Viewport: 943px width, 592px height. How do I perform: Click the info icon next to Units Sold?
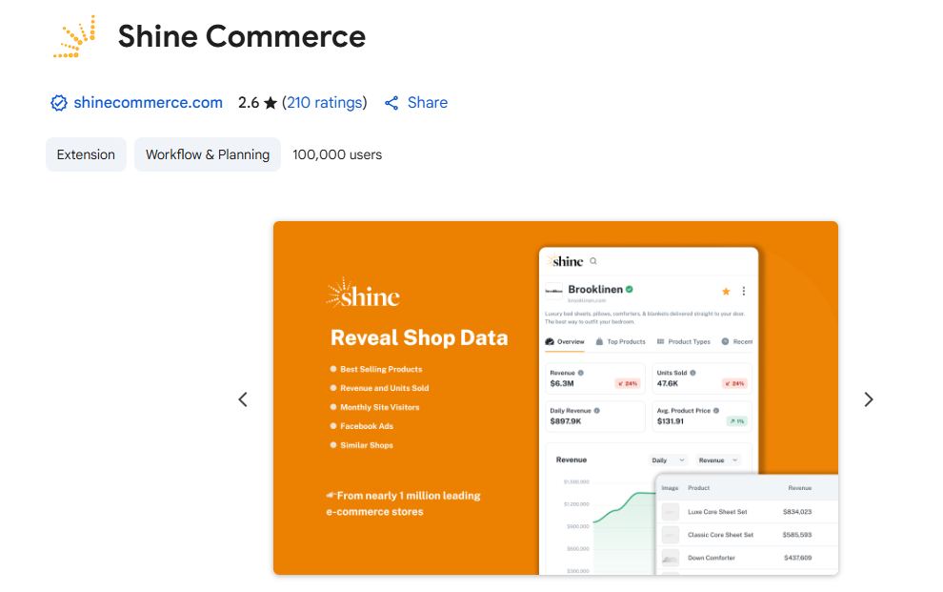coord(692,373)
